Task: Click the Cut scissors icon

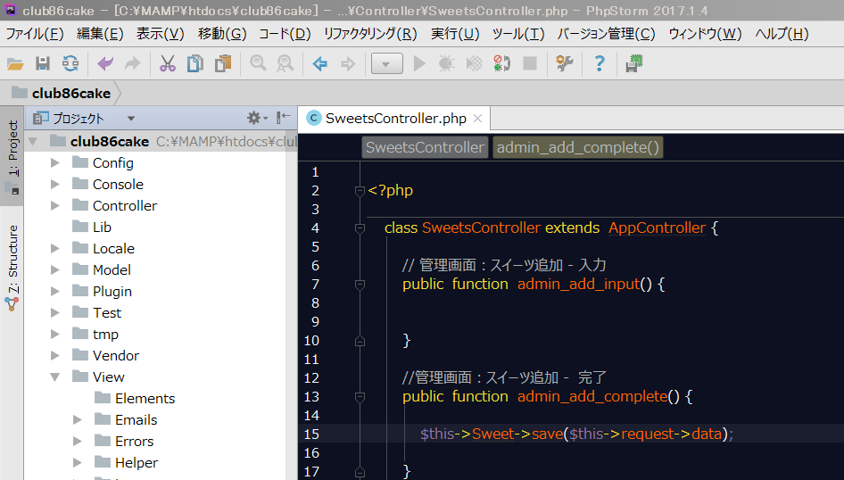Action: [x=168, y=64]
